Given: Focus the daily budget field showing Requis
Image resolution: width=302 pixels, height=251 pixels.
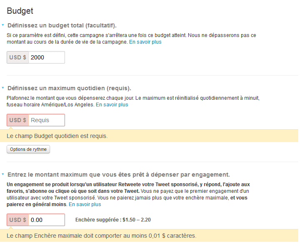Looking at the screenshot, I should (47, 120).
